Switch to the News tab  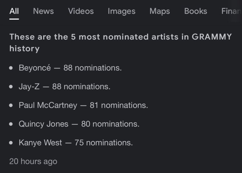point(43,11)
